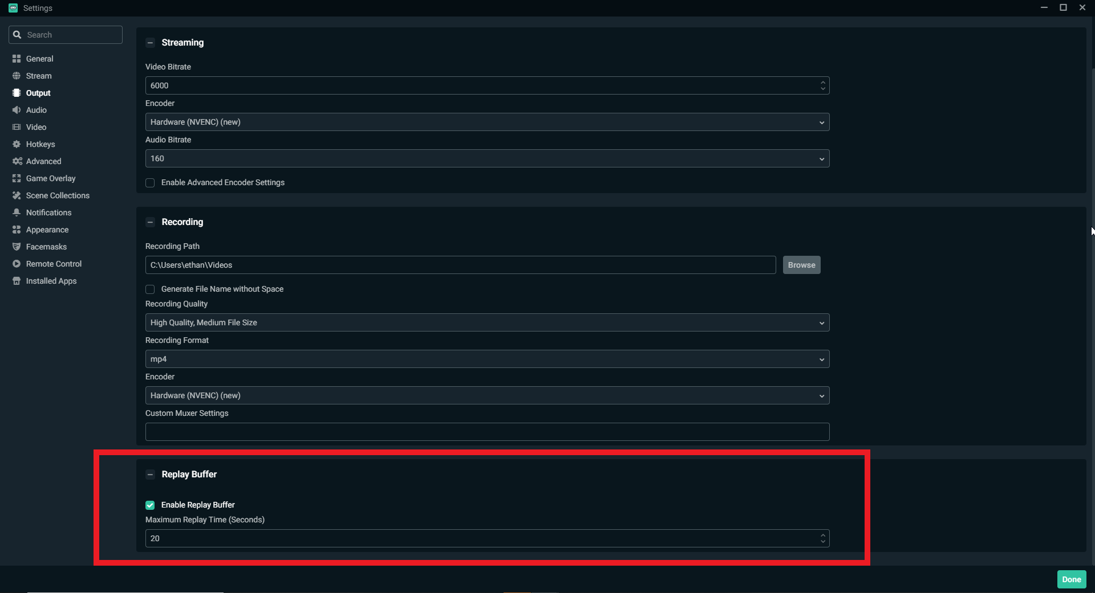Open the Recording Quality dropdown
The width and height of the screenshot is (1095, 593).
click(x=487, y=322)
